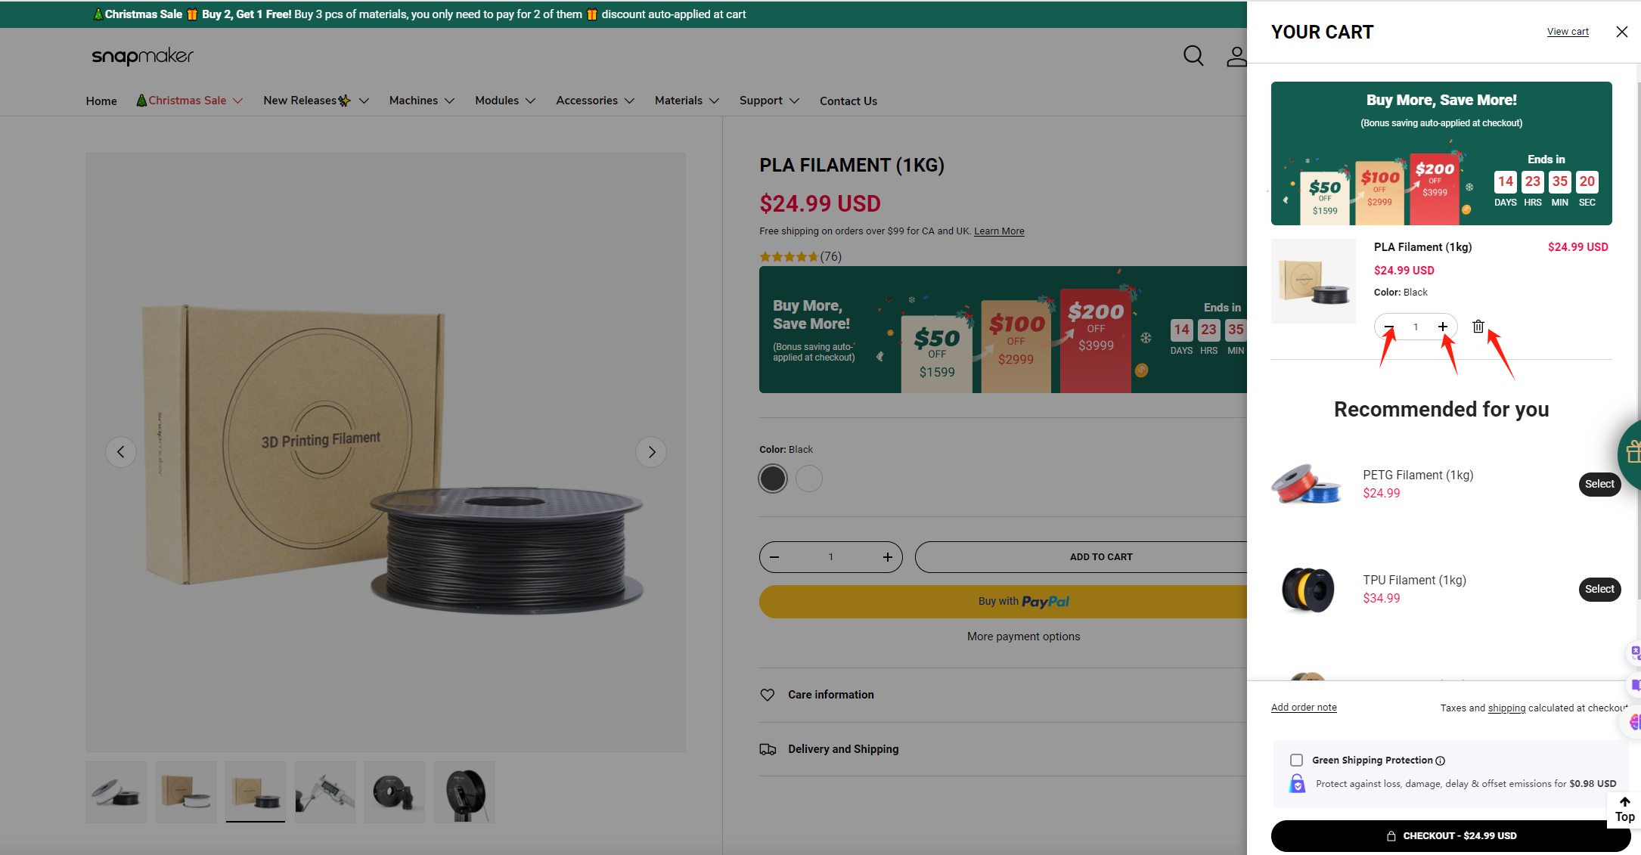Expand the Support menu
The width and height of the screenshot is (1641, 855).
[x=769, y=101]
